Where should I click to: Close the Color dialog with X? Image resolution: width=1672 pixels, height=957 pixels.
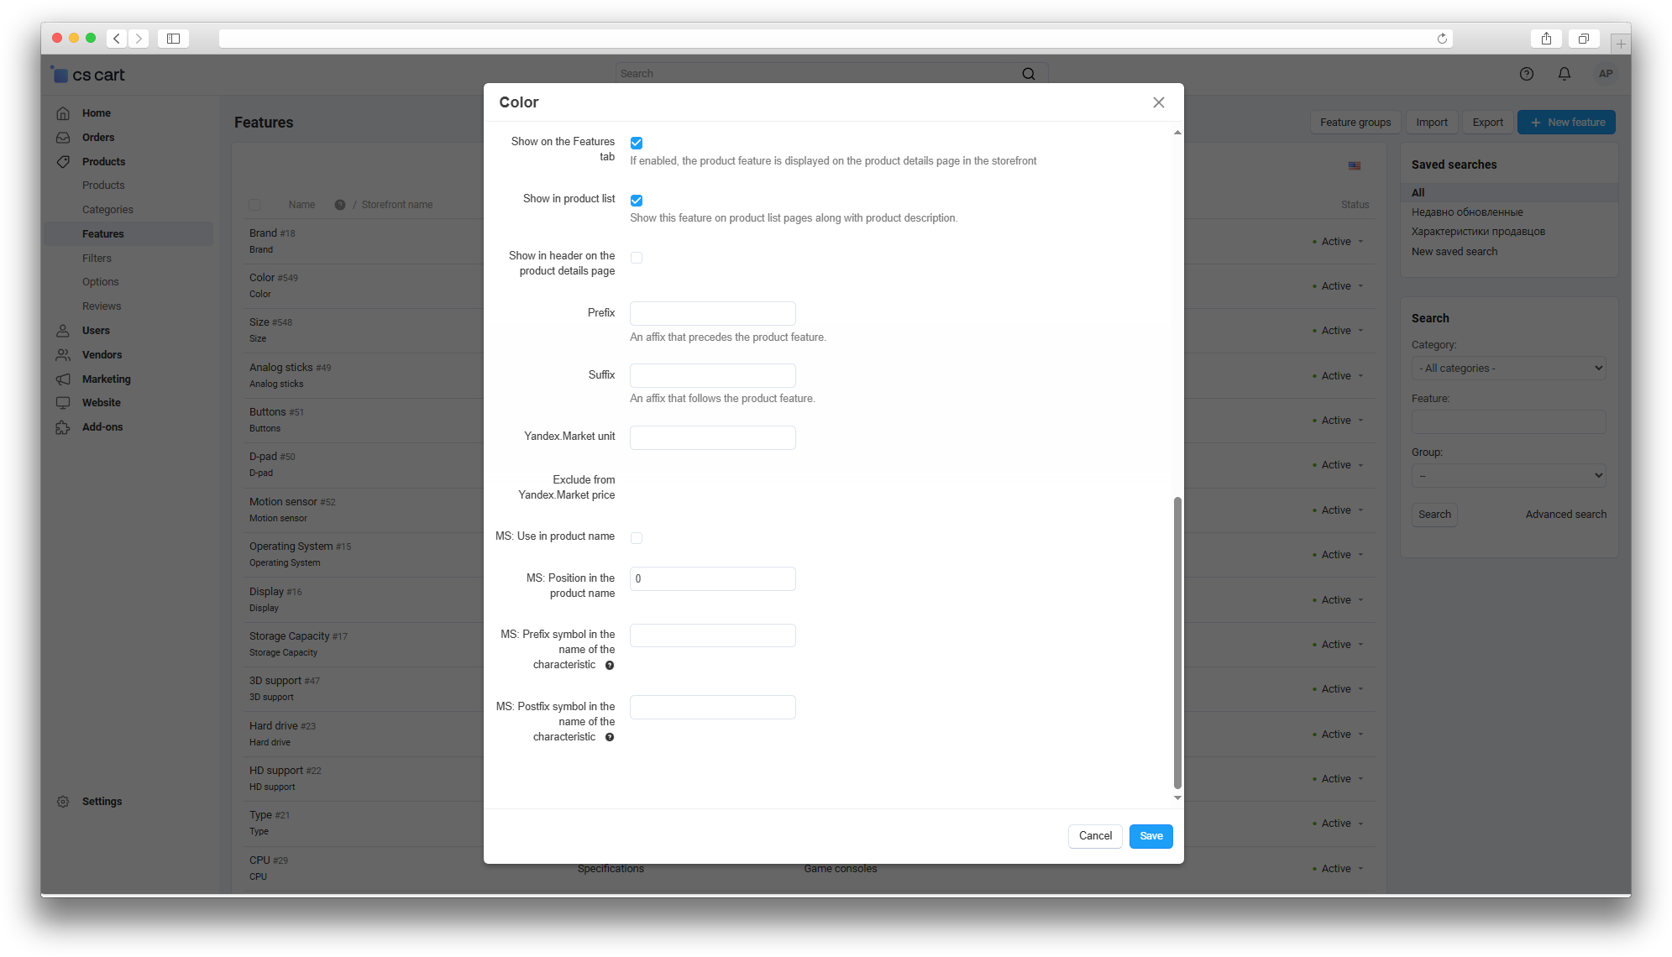(1158, 102)
